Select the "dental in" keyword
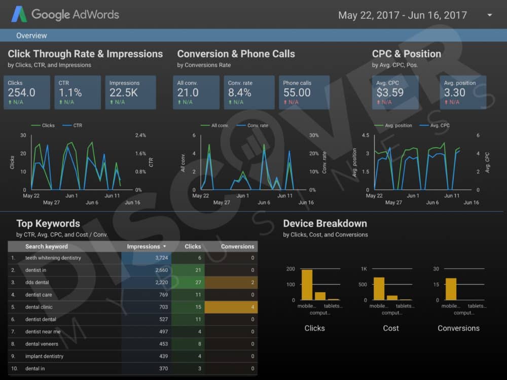This screenshot has height=380, width=507. point(35,369)
